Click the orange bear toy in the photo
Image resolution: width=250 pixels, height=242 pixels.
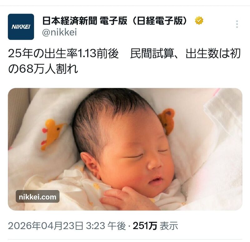click(167, 121)
